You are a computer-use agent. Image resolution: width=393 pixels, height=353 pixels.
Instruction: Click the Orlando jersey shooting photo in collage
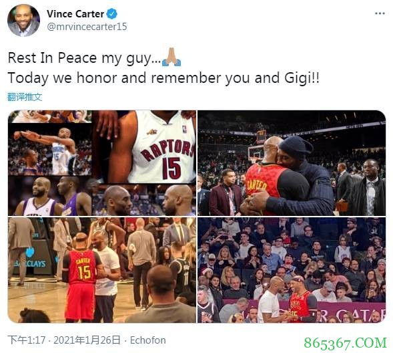[50, 149]
